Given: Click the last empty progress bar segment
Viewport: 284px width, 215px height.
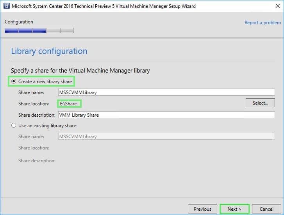Looking at the screenshot, I should (x=67, y=30).
